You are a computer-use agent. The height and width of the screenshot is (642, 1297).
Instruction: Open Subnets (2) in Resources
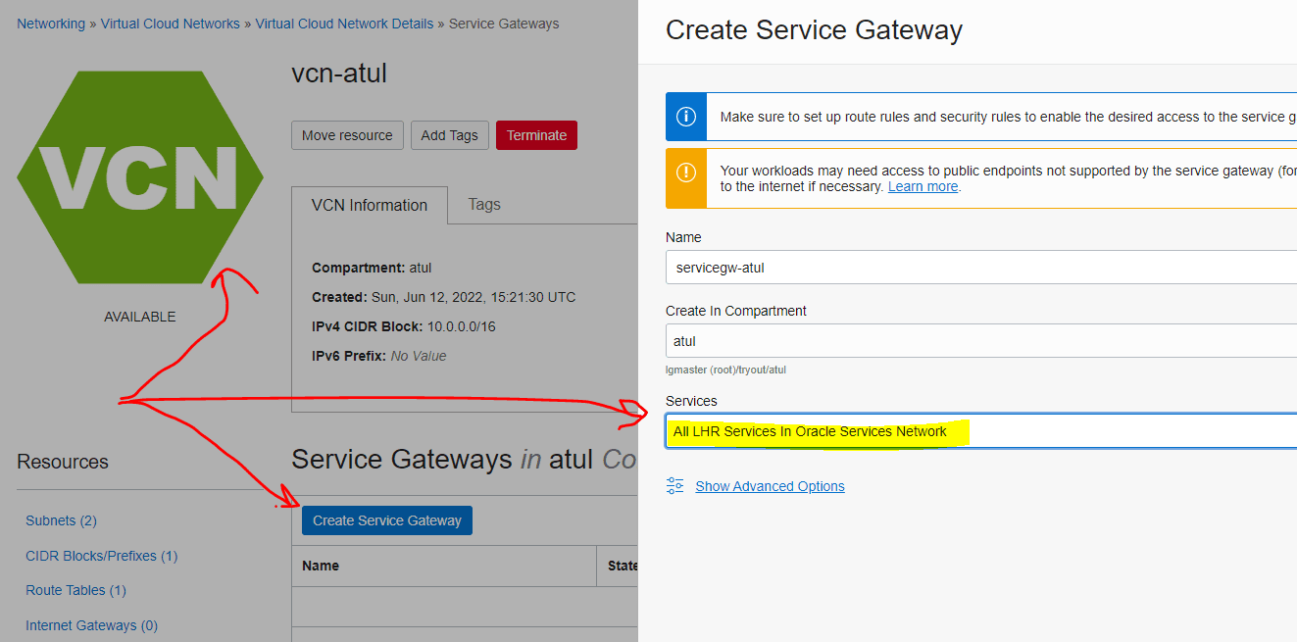point(61,520)
